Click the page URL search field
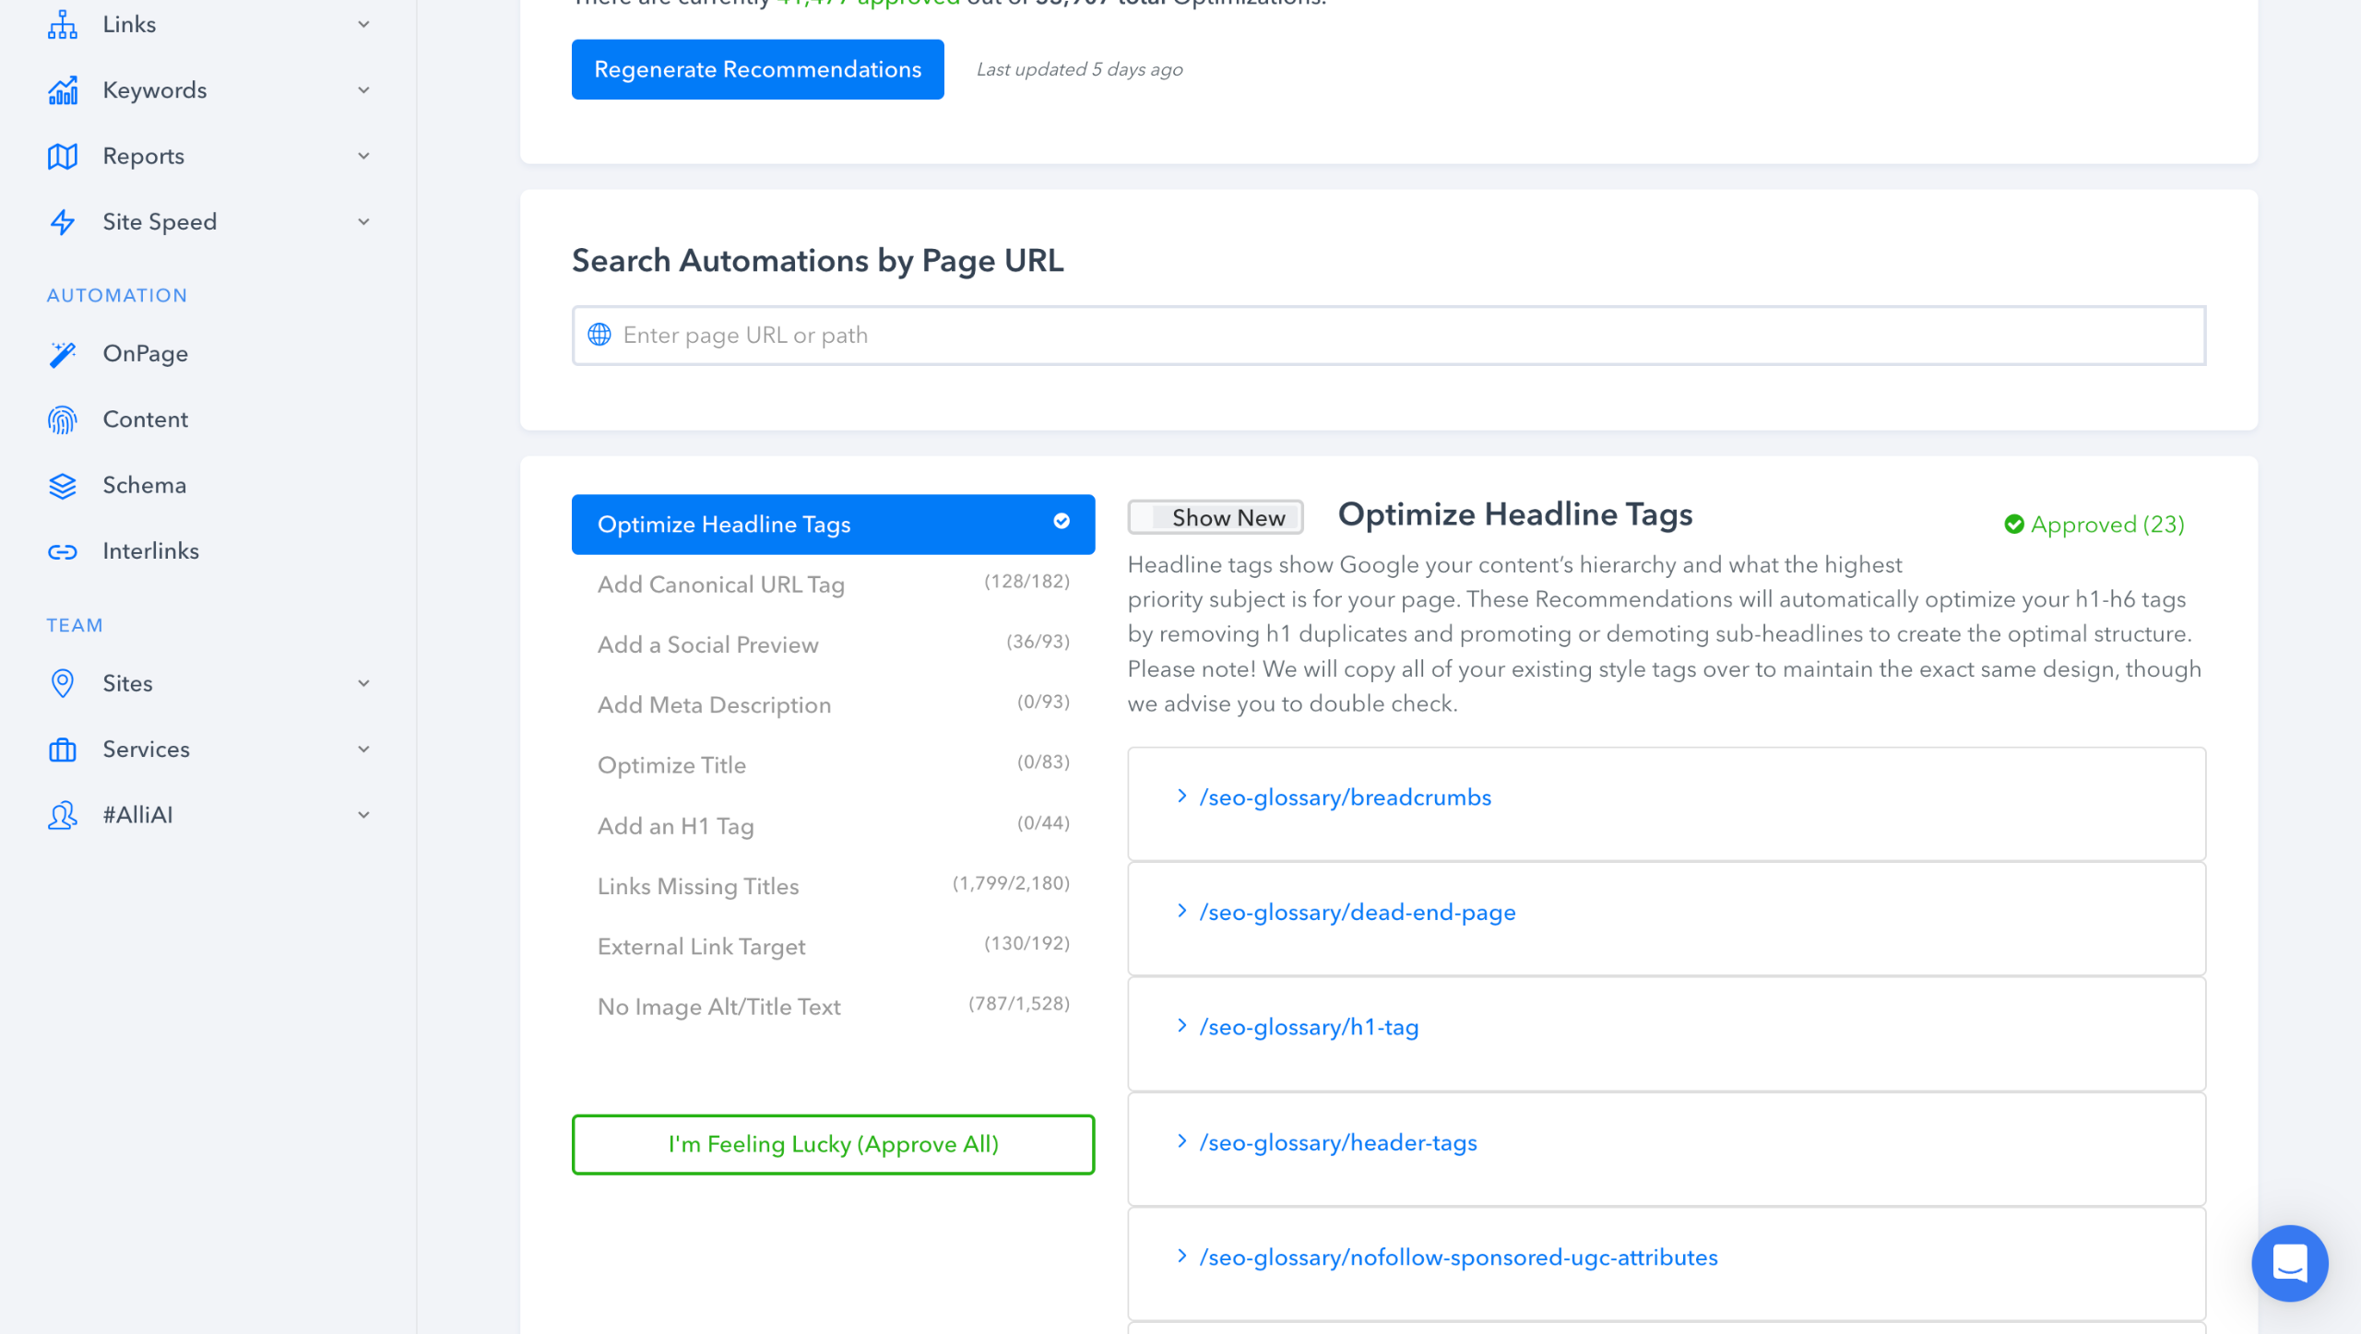The image size is (2361, 1334). 1387,336
